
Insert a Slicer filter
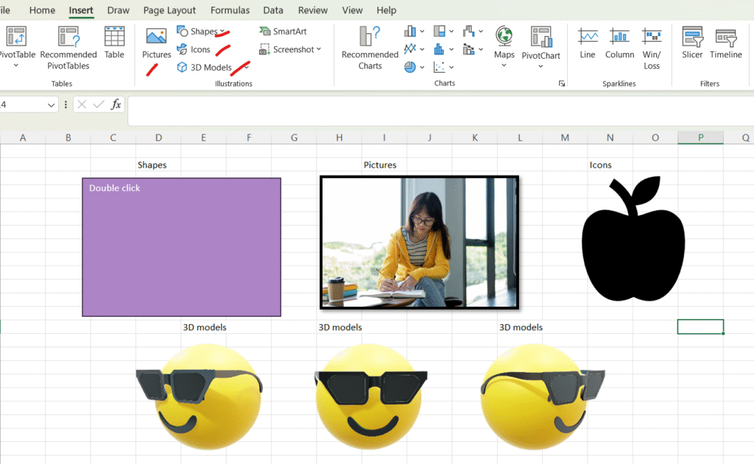[x=692, y=43]
